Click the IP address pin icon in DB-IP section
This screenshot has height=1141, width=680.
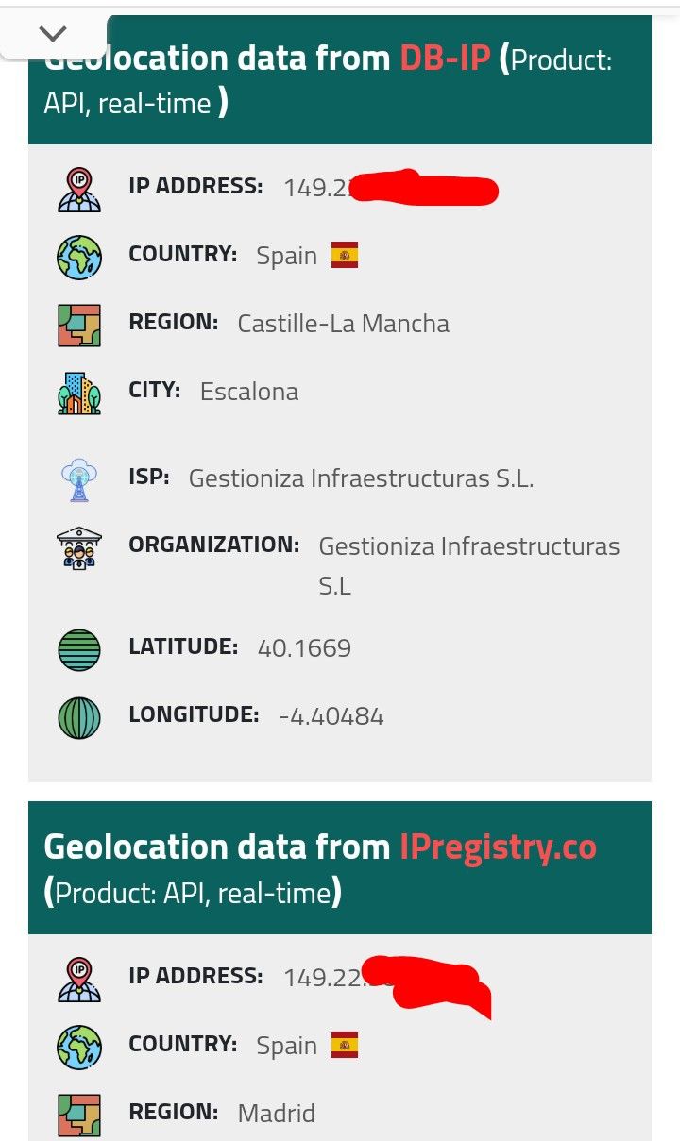click(x=79, y=189)
